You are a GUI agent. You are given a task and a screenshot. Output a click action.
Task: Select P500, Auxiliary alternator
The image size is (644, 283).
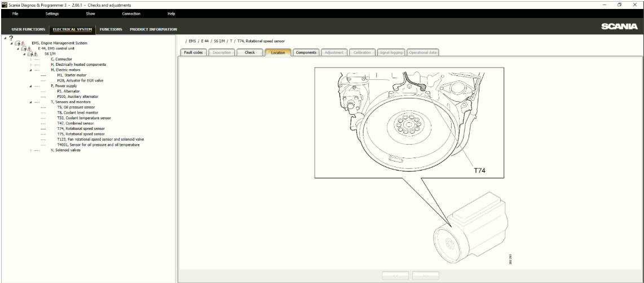78,97
